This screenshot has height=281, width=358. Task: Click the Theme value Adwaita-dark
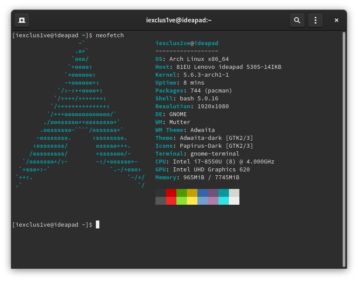[201, 138]
